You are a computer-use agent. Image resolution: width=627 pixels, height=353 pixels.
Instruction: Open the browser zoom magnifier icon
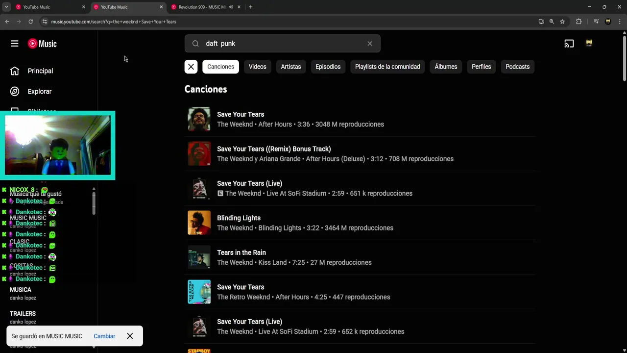(x=552, y=22)
